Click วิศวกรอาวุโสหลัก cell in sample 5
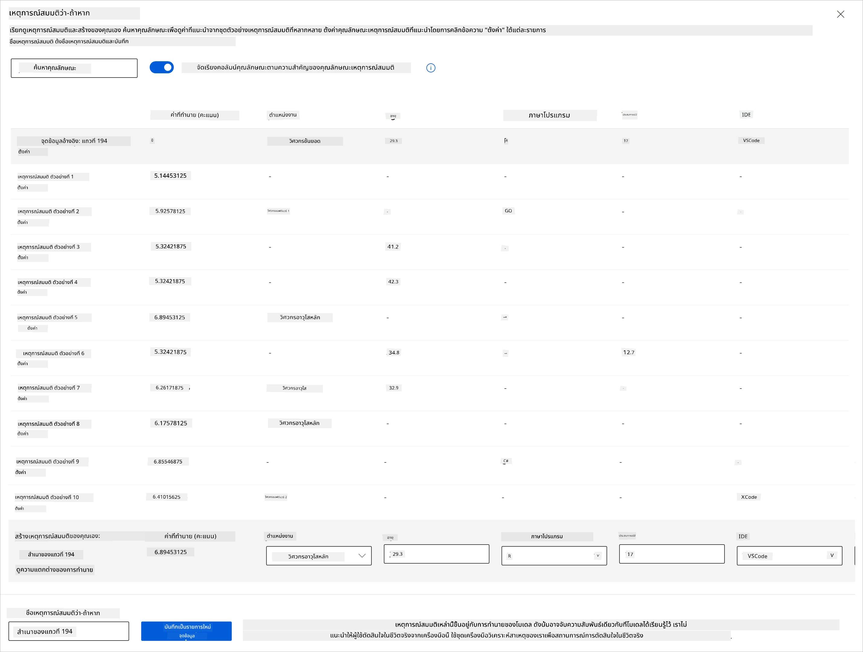Screen dimensions: 863x652 300,317
